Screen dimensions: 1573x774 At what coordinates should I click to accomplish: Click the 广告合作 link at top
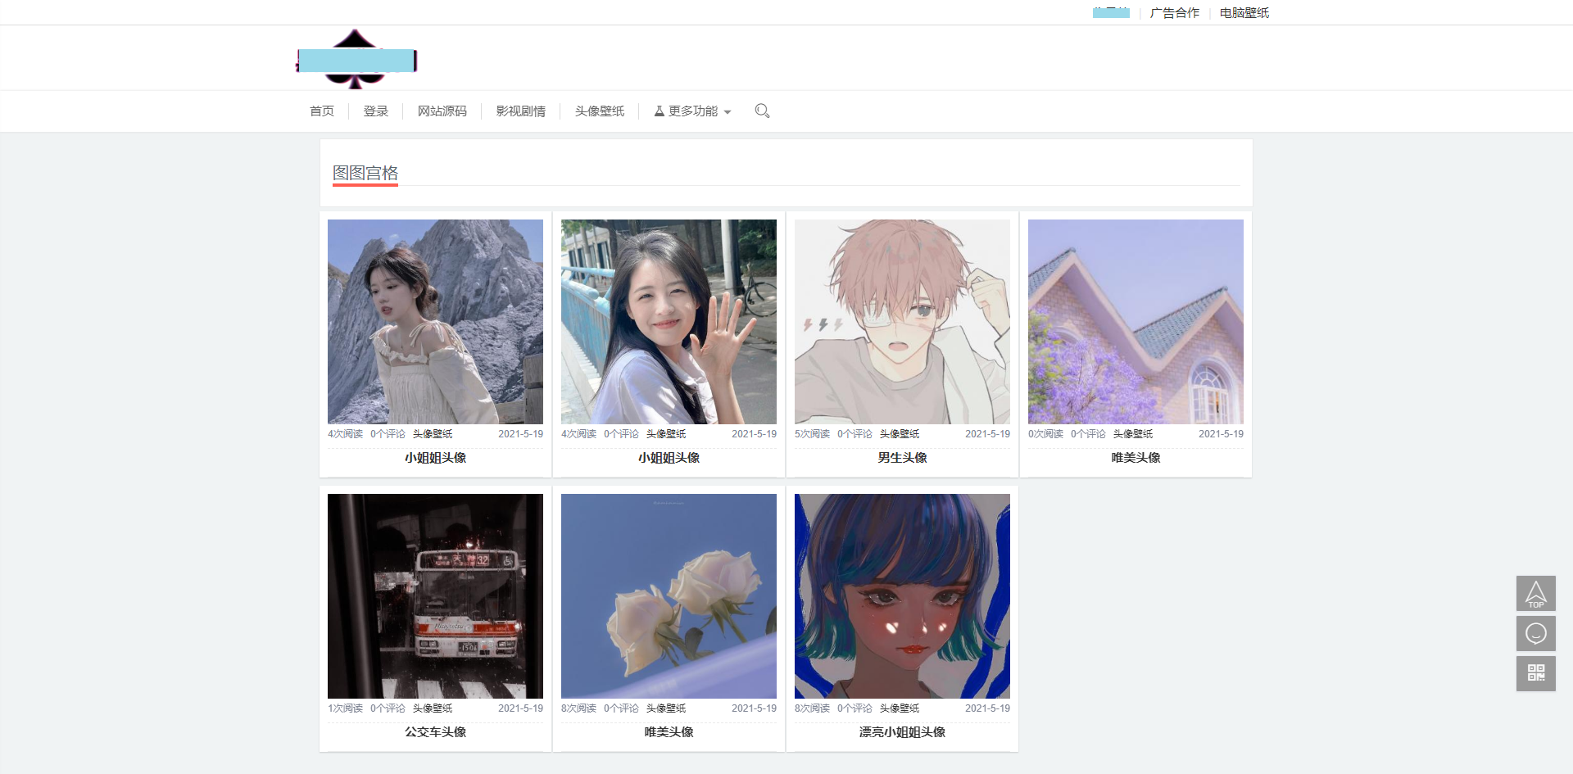click(1174, 12)
